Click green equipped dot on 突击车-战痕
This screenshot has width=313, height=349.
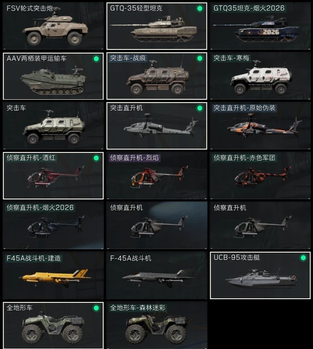point(200,58)
